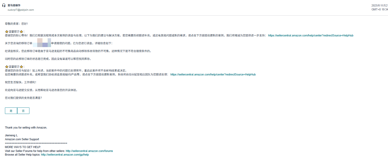Open the Seller Help topics gp/help link

point(65,155)
